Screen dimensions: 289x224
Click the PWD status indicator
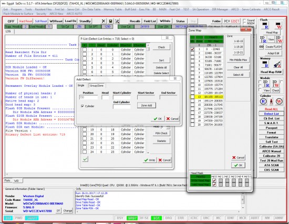coord(18,218)
